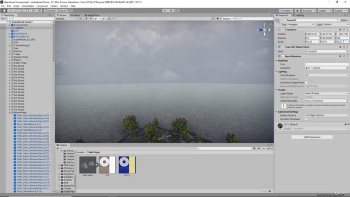Open scene camera settings icon
350x197 pixels.
tap(218, 19)
